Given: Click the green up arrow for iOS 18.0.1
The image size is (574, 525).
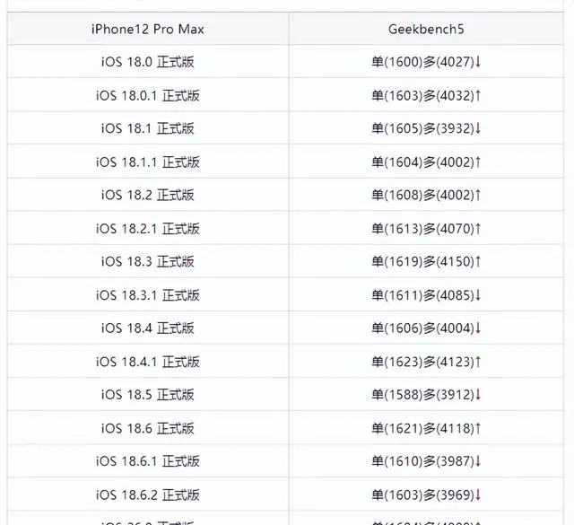Looking at the screenshot, I should click(x=478, y=96).
